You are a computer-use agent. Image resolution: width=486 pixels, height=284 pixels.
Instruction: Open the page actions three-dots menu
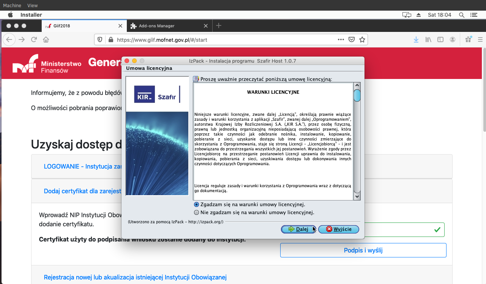point(341,39)
